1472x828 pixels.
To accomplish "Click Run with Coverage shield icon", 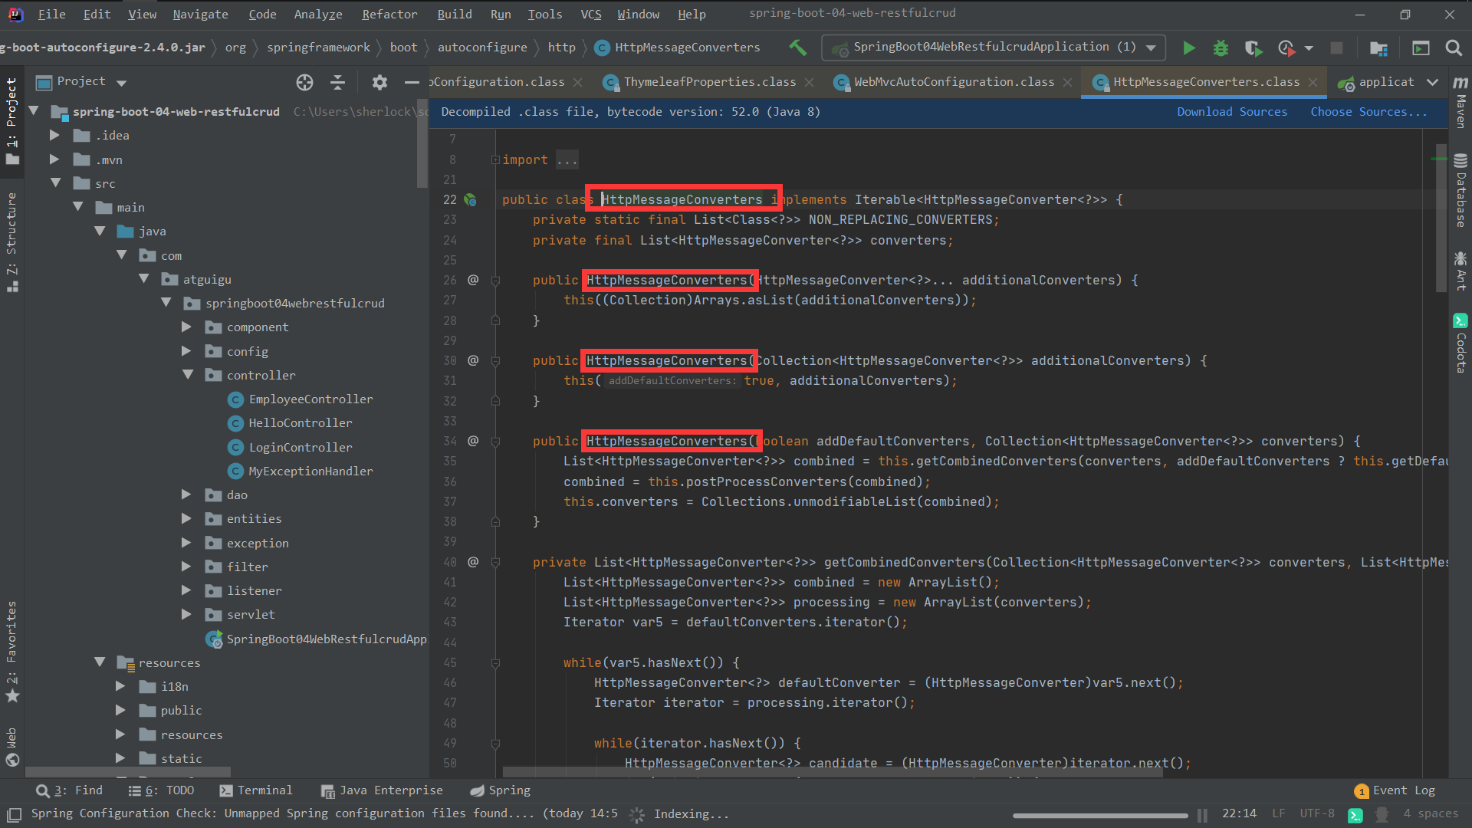I will pos(1253,48).
